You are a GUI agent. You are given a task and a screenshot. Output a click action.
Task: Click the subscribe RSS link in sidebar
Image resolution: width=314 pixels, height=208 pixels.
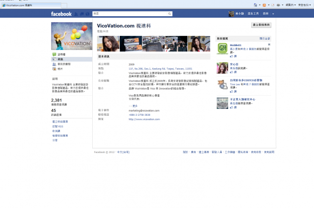pos(58,127)
